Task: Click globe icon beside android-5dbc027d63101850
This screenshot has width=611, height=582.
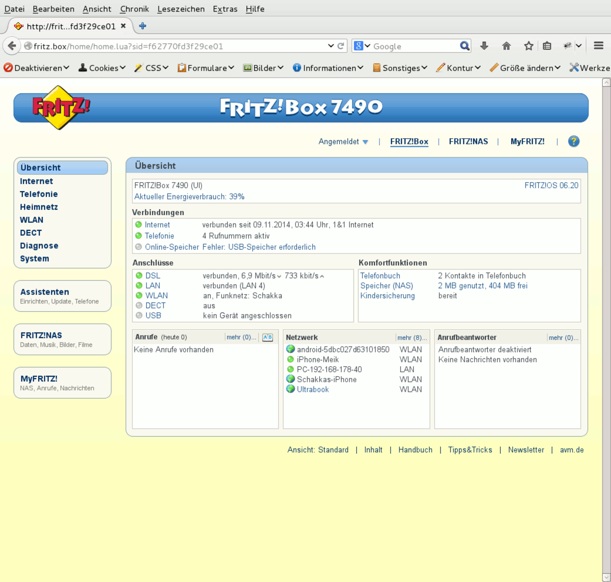Action: tap(290, 349)
